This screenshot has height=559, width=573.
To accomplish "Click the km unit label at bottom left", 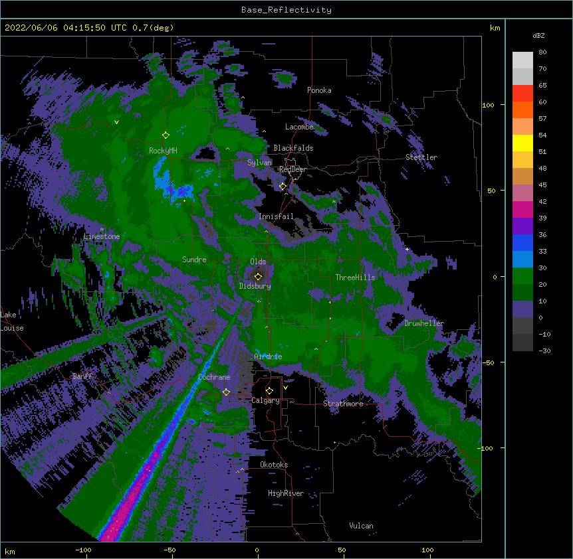I will tap(10, 551).
